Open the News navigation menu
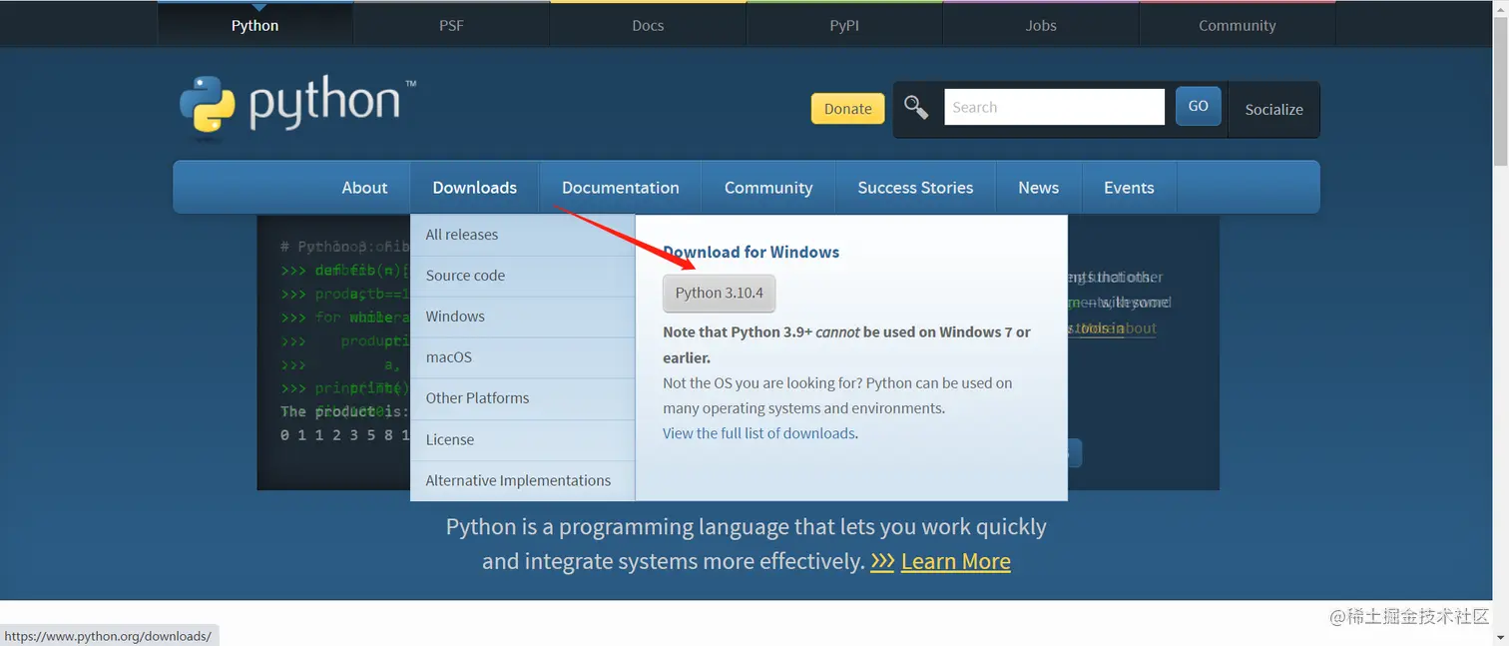The image size is (1509, 646). (1039, 188)
